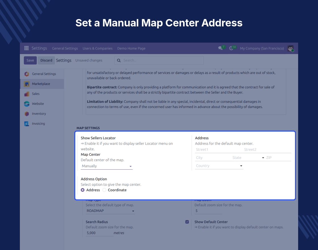Viewport: 318px width, 250px height.
Task: Open the Country dropdown
Action: point(219,166)
